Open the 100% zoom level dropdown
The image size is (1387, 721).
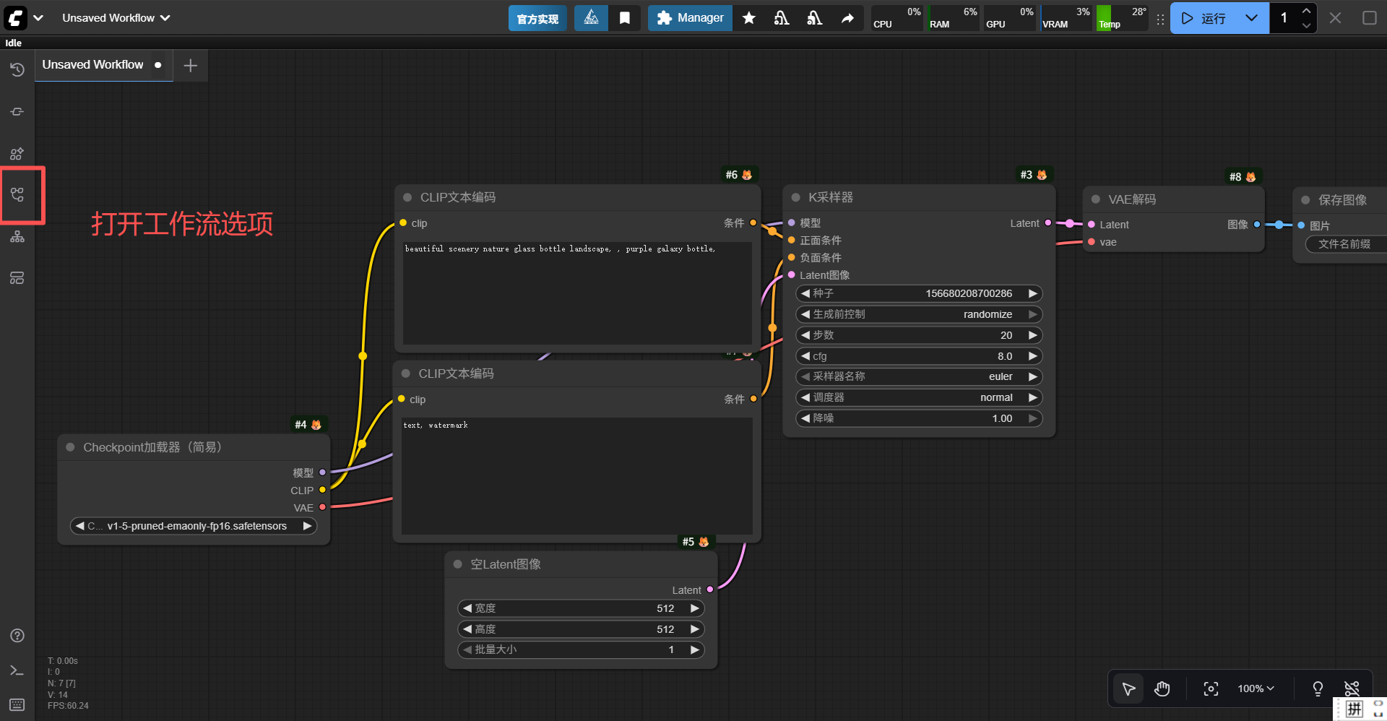tap(1256, 688)
